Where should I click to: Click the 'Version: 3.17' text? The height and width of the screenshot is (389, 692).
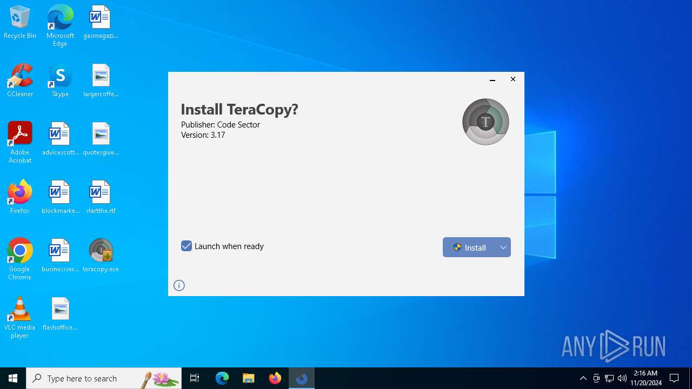coord(203,135)
